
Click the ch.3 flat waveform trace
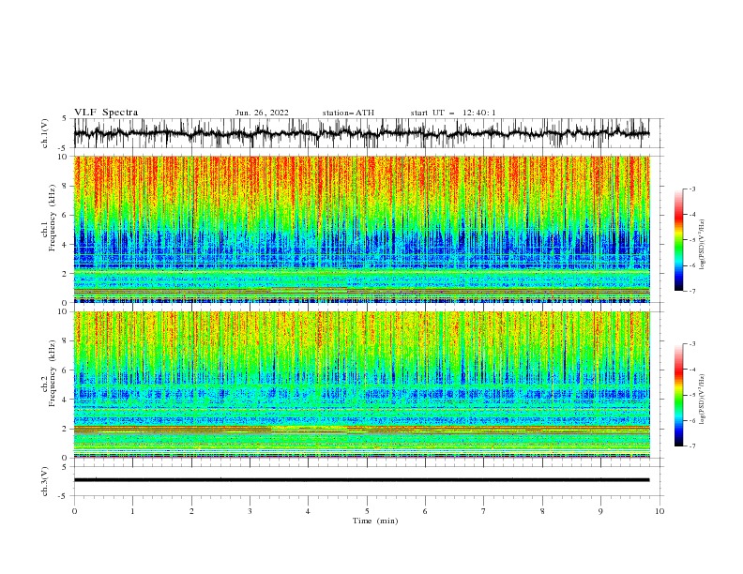tap(361, 480)
